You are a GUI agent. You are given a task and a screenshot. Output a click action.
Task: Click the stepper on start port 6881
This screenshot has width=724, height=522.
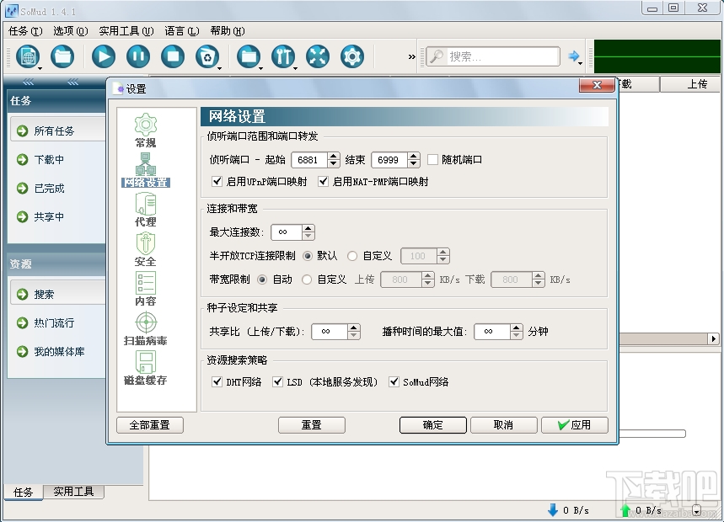(x=334, y=160)
